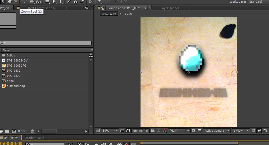Click the Project panel search field
Viewport: 269px width, 145px height.
pos(46,43)
